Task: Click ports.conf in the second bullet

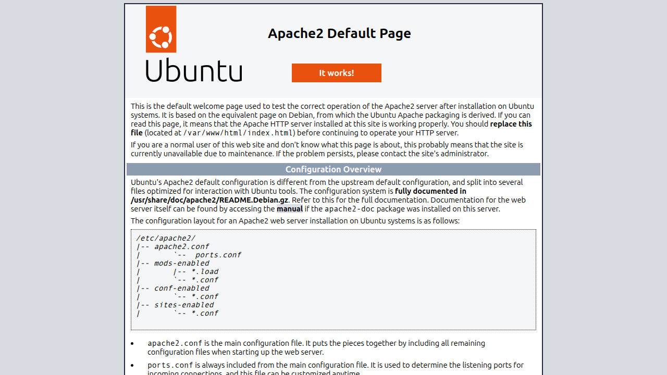Action: (170, 365)
